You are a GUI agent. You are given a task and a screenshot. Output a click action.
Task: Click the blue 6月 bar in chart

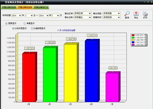(91, 71)
